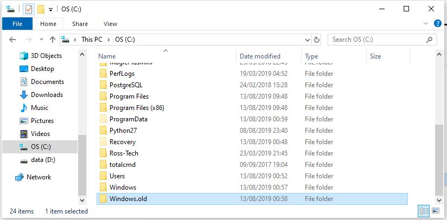Select Pictures in the navigation pane
447x220 pixels.
coord(36,121)
